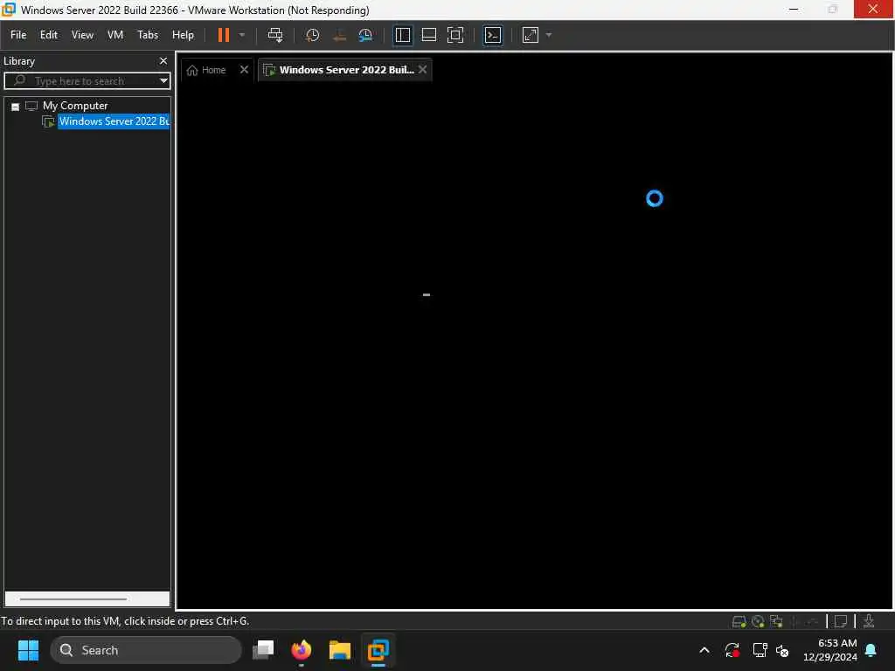Open the View menu
The width and height of the screenshot is (895, 671).
82,35
